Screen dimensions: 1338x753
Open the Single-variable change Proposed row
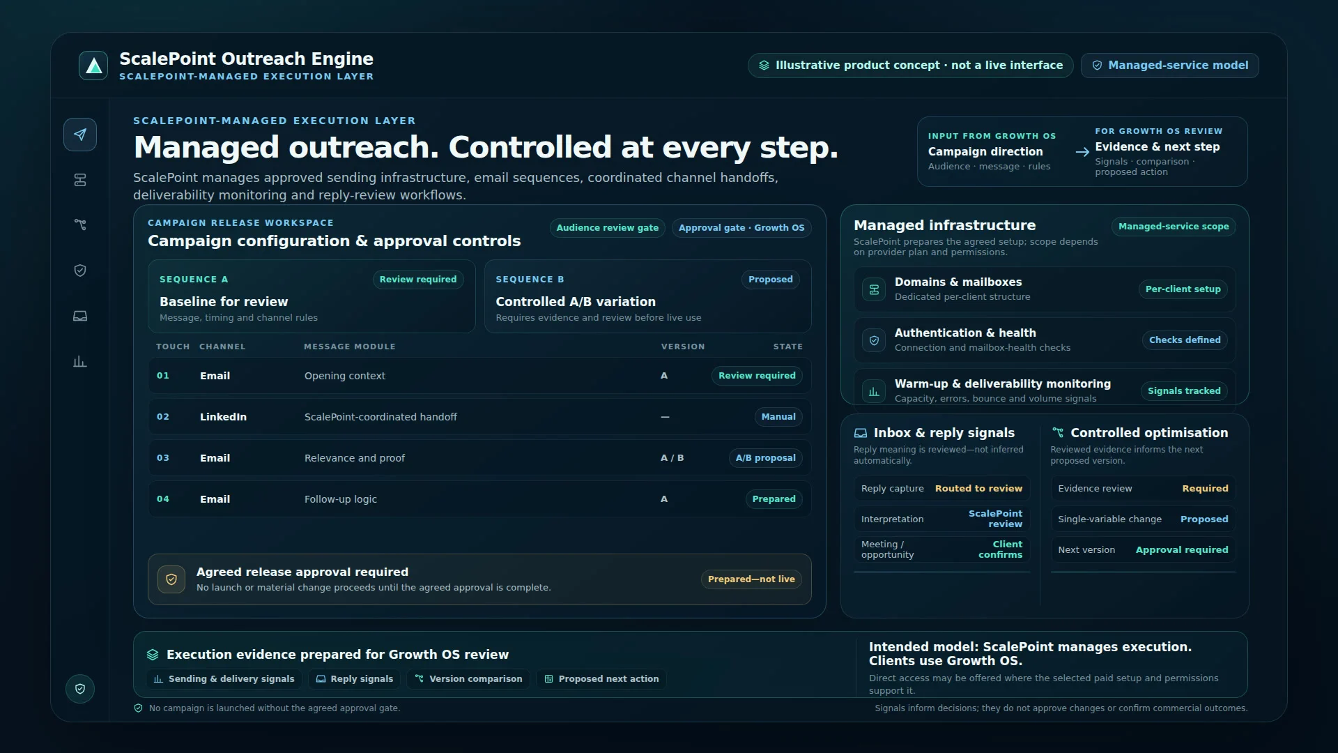coord(1143,519)
